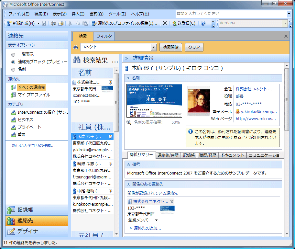Viewport: 295px width, 249px height.
Task: Open help via blue question icon
Action: [203, 23]
